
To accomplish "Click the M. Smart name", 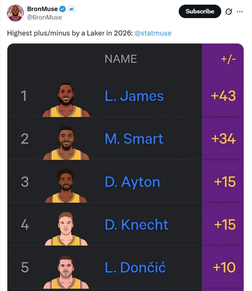I will (x=134, y=139).
